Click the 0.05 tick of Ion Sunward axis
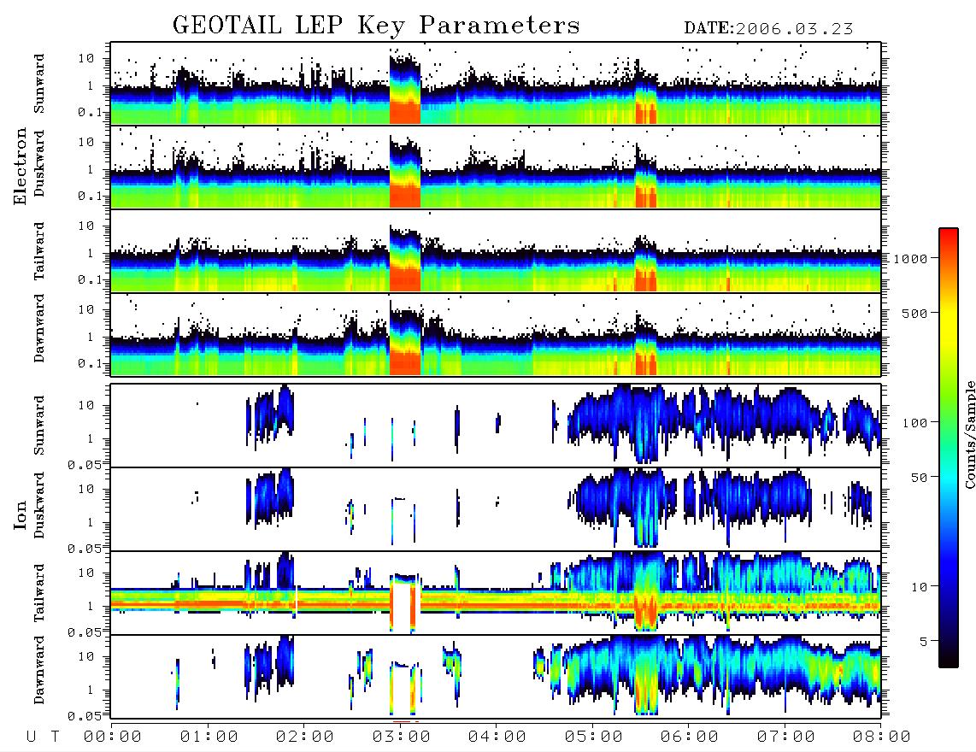 pyautogui.click(x=84, y=465)
